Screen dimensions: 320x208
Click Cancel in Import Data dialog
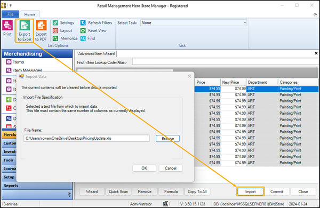[171, 168]
